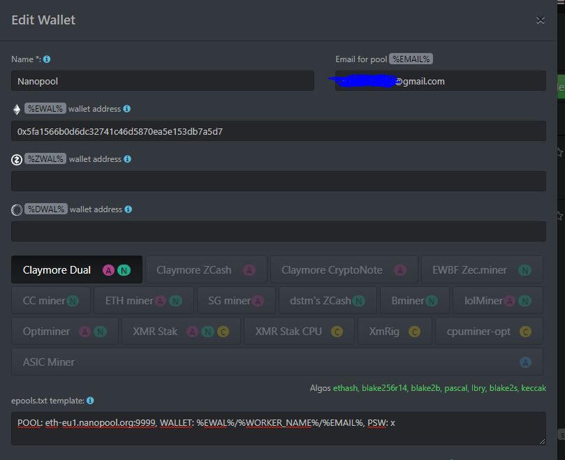Select the ASIC Miner tab
Screen dimensions: 565x460
tap(277, 362)
